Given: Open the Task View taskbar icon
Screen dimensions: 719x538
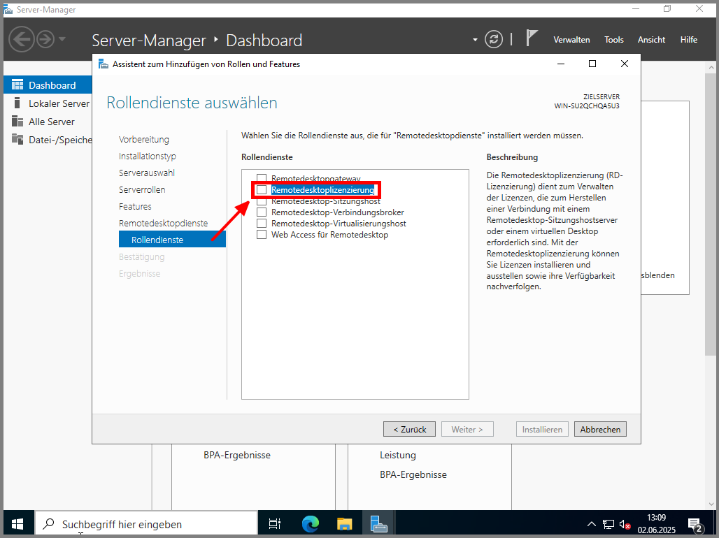Looking at the screenshot, I should [x=275, y=523].
